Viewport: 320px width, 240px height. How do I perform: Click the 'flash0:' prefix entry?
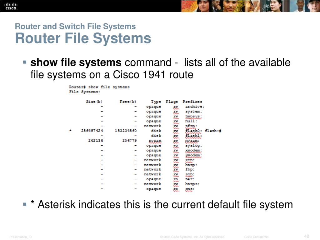coord(193,131)
